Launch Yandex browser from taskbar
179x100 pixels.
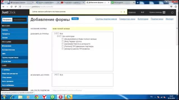pos(44,97)
